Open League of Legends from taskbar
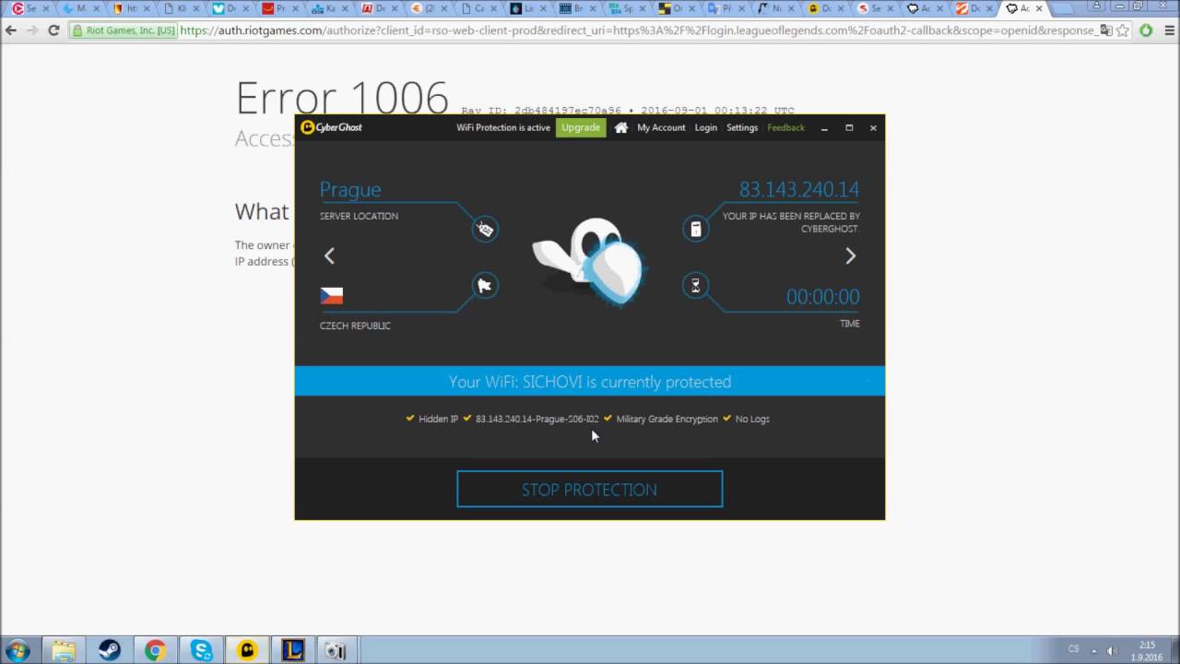 292,650
